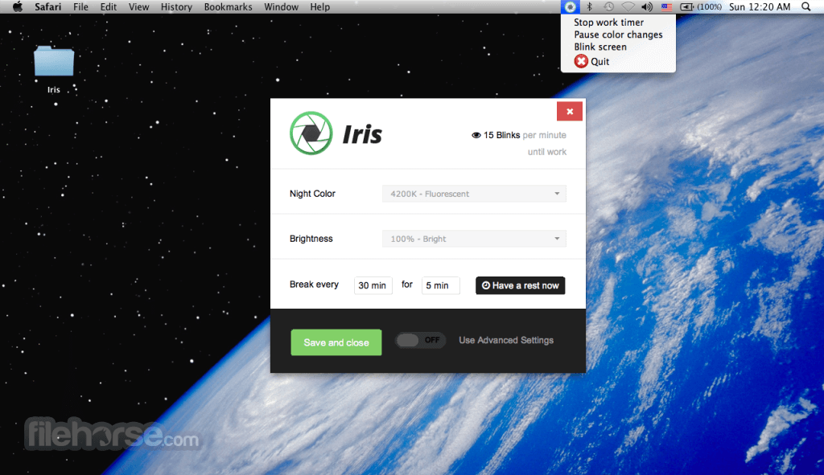The width and height of the screenshot is (824, 475).
Task: Open the Apple menu
Action: click(18, 6)
